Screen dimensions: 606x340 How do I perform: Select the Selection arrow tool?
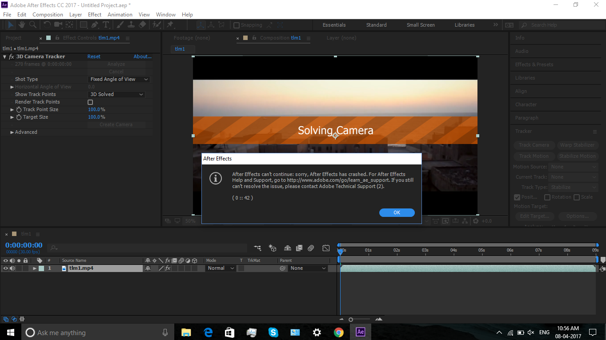(12, 25)
